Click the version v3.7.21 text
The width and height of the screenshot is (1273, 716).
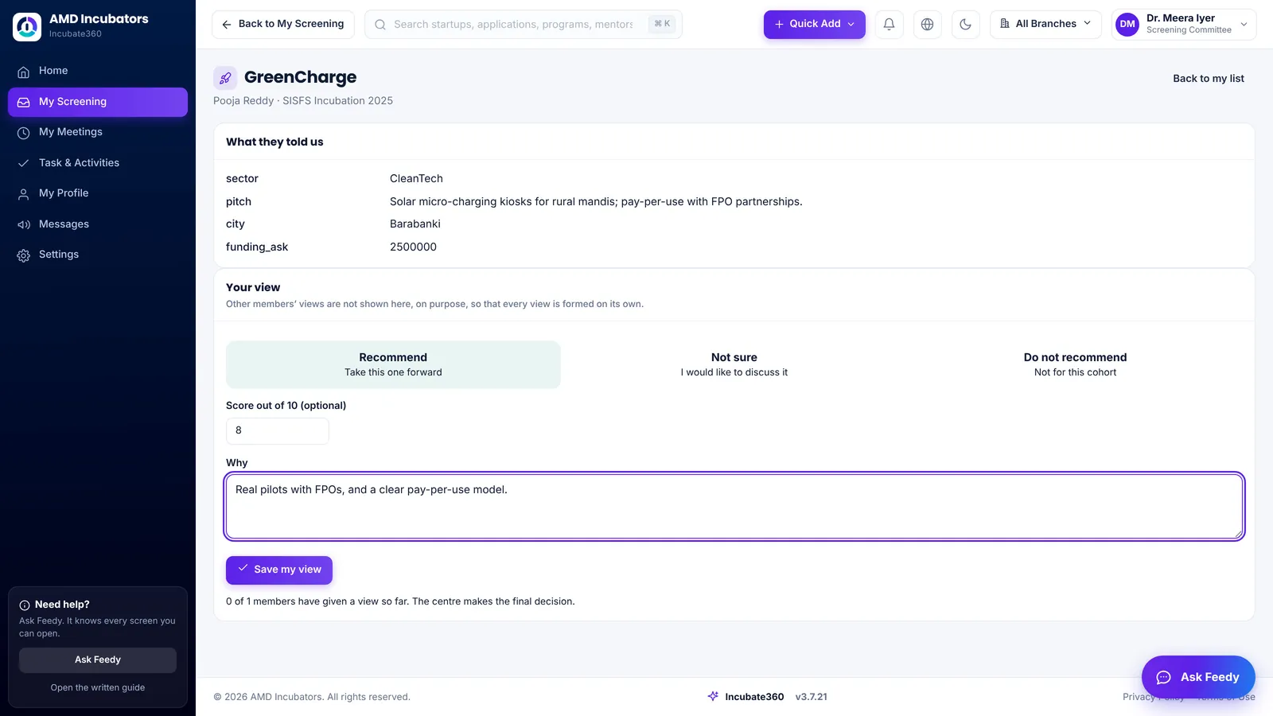pyautogui.click(x=811, y=696)
